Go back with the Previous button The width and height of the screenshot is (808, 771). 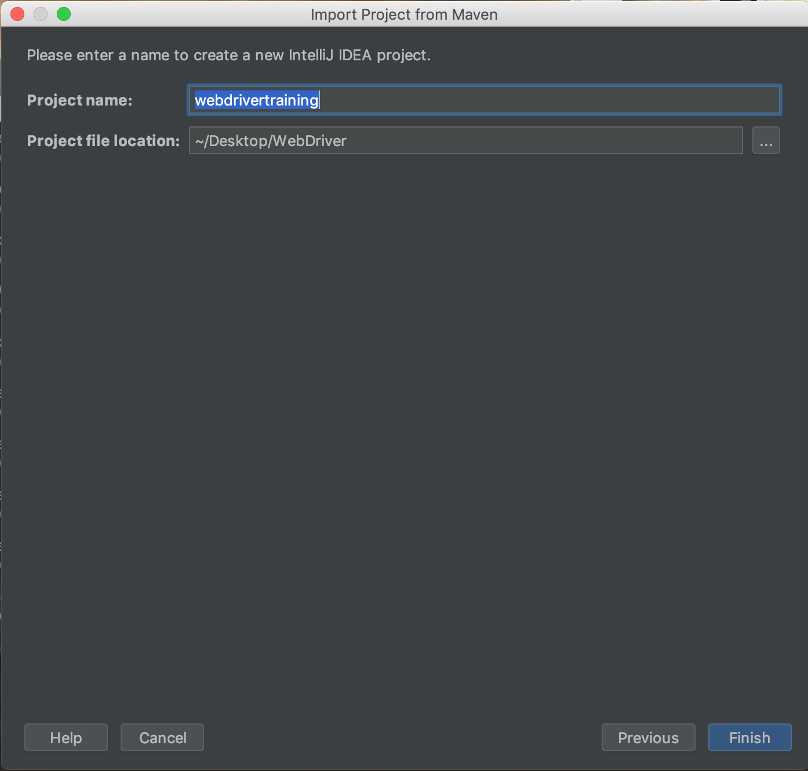(x=648, y=737)
